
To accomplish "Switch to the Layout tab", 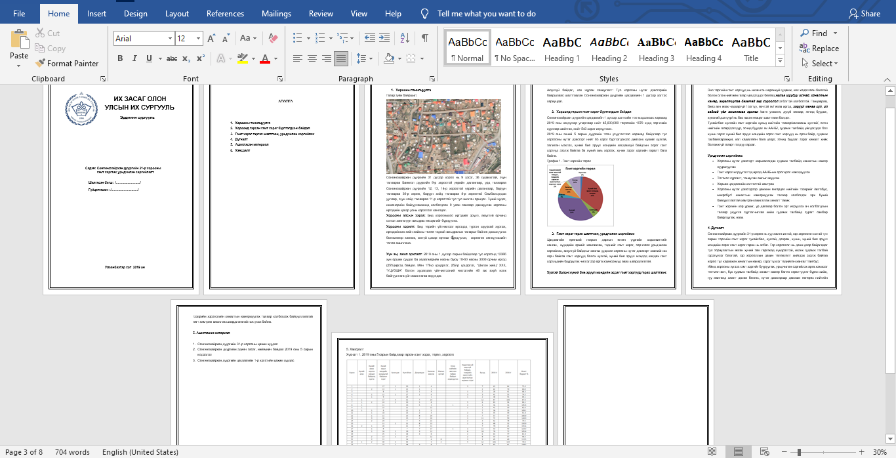I will 177,14.
